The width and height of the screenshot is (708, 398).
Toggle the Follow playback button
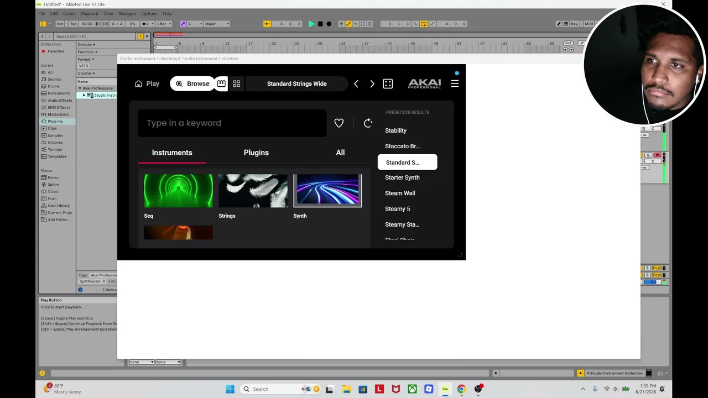coord(267,24)
